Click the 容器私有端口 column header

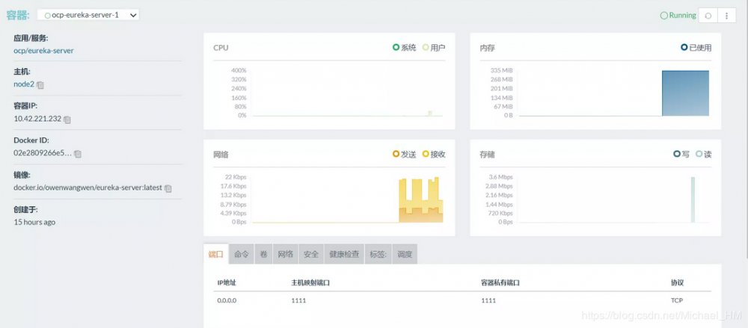[500, 282]
